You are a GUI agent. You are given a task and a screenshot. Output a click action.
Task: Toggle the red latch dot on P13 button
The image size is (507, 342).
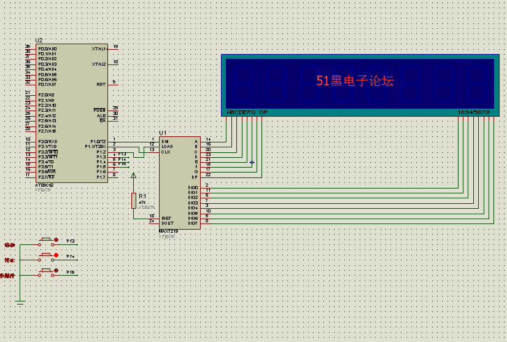coord(56,240)
